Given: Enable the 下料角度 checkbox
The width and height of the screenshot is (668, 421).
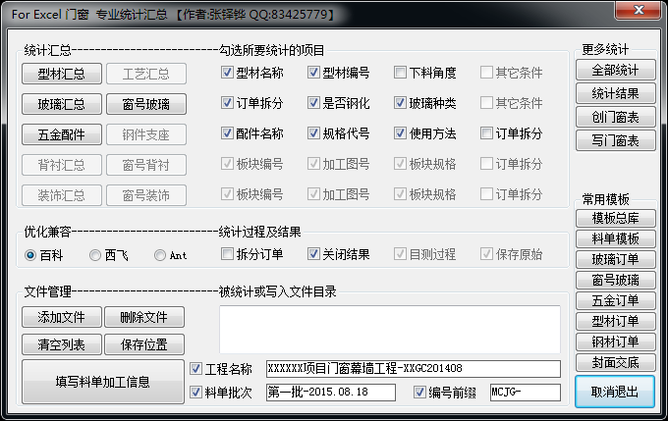Looking at the screenshot, I should [x=401, y=73].
